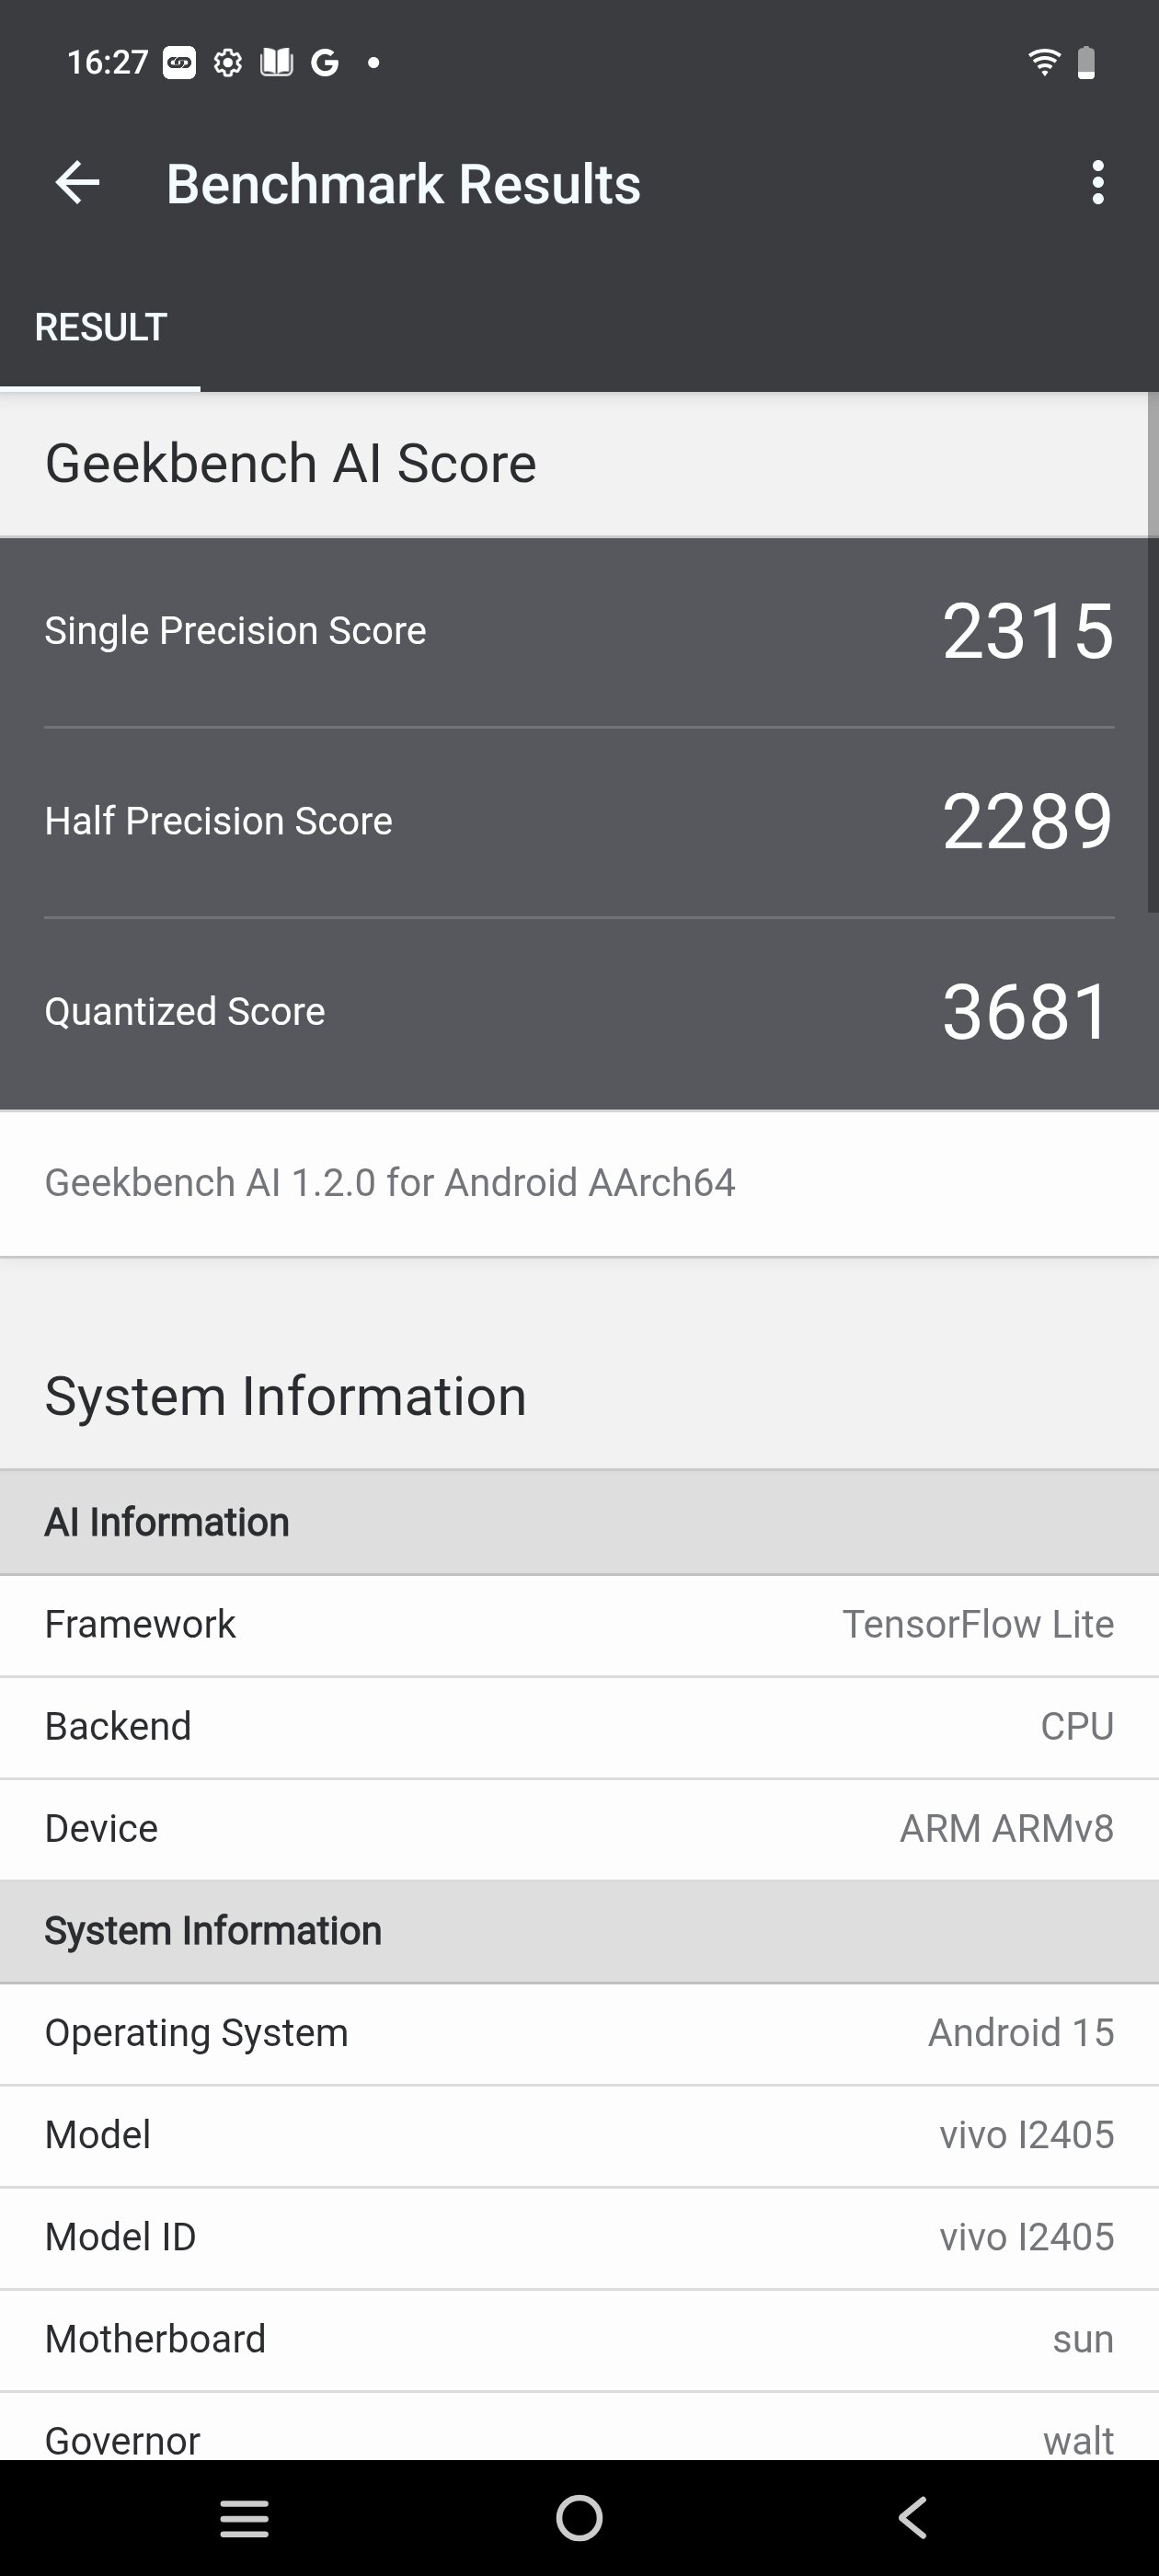
Task: Tap the back arrow in header
Action: point(77,183)
